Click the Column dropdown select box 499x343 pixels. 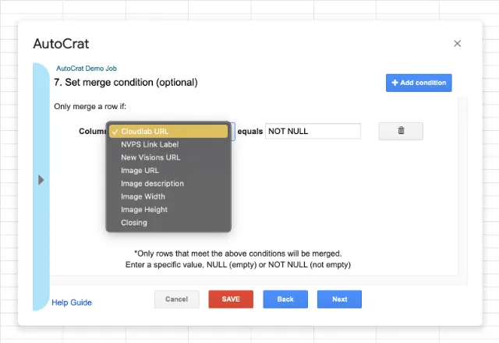tap(232, 131)
